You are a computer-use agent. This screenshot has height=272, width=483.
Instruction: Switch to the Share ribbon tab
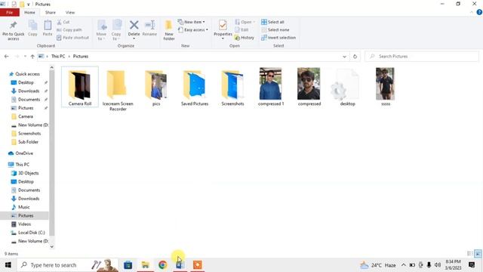[x=51, y=12]
